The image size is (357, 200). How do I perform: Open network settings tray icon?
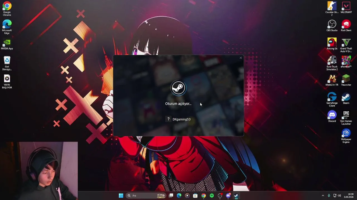(335, 196)
